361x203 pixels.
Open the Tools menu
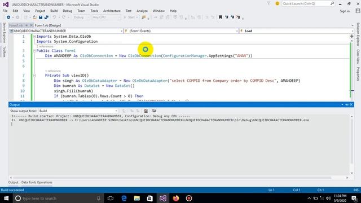click(94, 11)
